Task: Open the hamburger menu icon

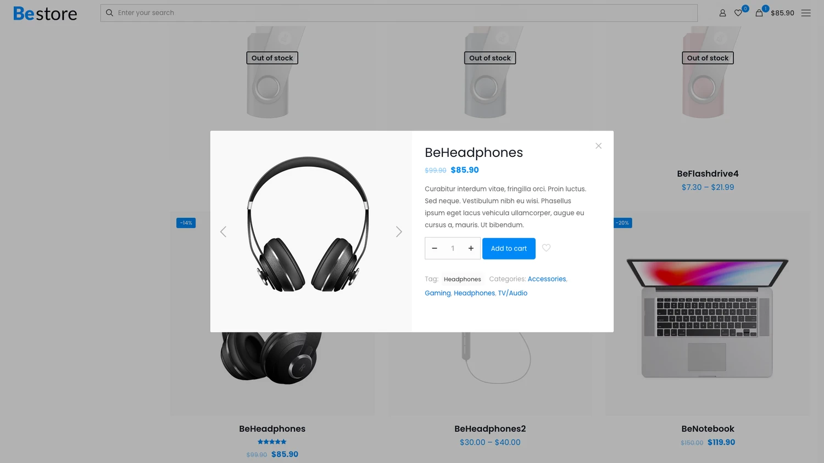Action: pos(806,13)
